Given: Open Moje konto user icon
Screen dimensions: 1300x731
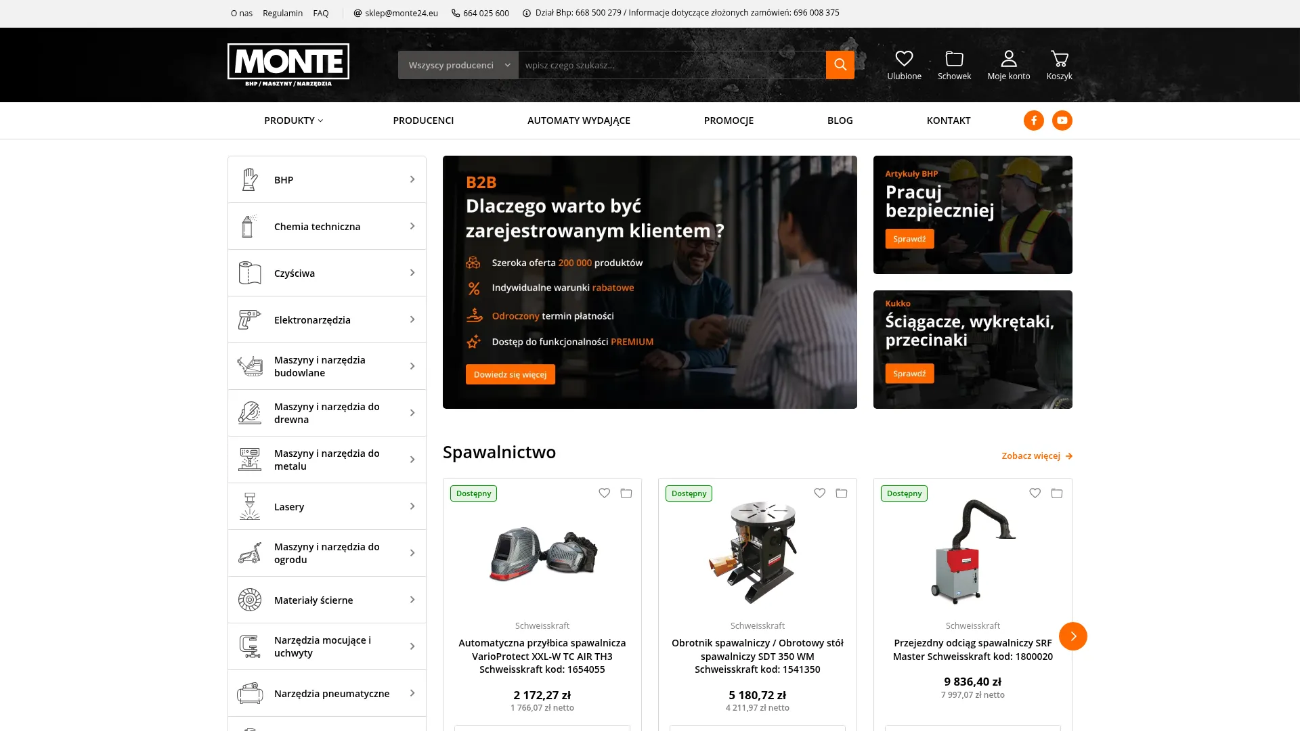Looking at the screenshot, I should pos(1008,59).
